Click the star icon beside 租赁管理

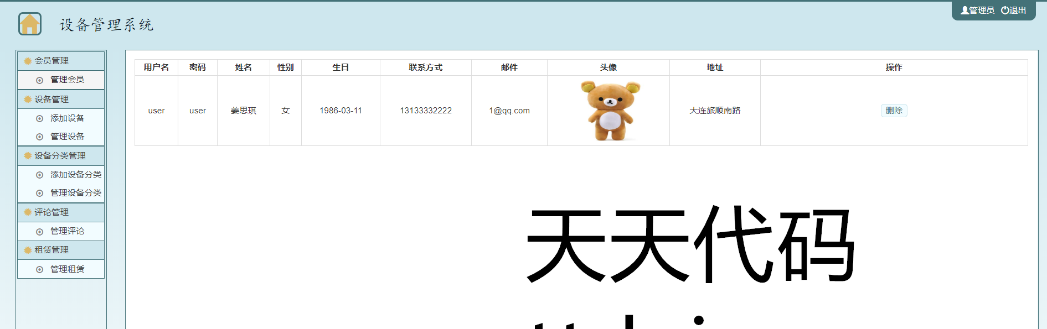(28, 250)
